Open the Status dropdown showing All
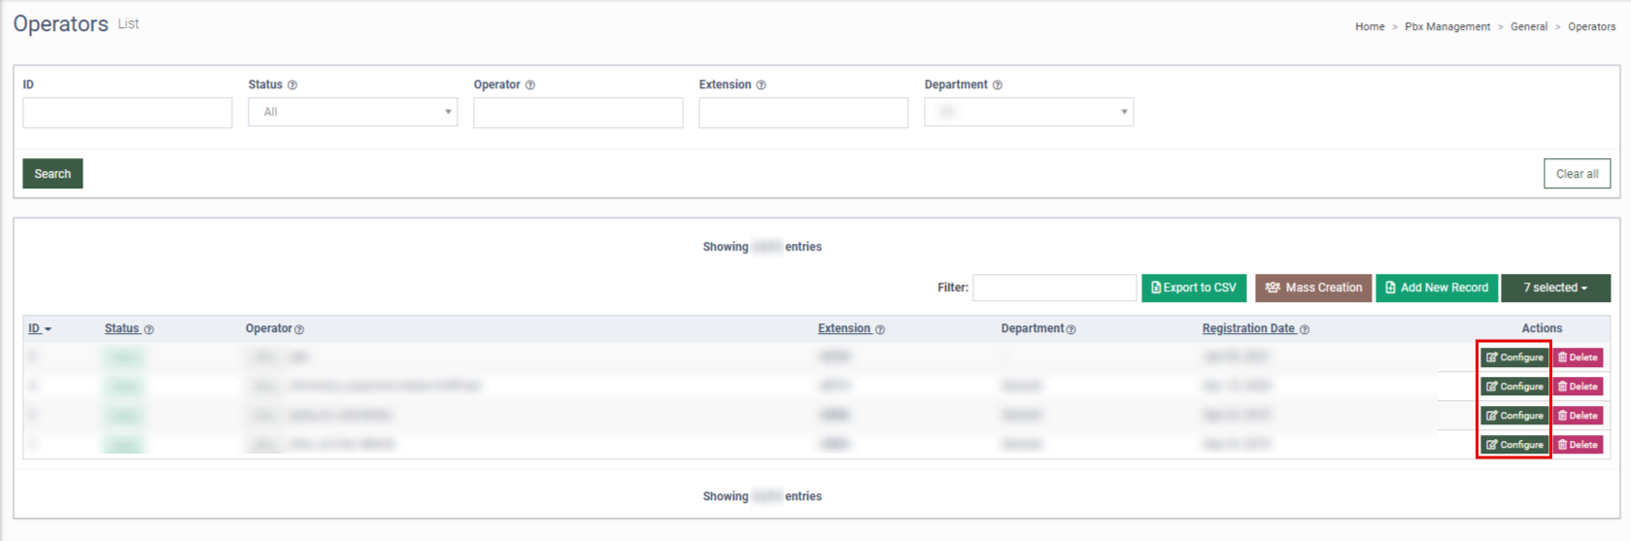1631x541 pixels. pos(353,112)
